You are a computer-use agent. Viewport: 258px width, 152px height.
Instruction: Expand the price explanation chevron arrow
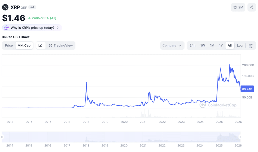point(58,28)
